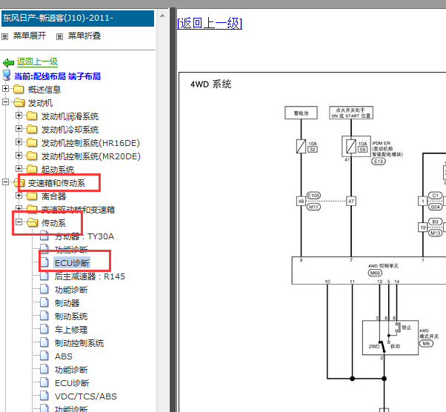Expand the 起动系统 node

pos(19,169)
